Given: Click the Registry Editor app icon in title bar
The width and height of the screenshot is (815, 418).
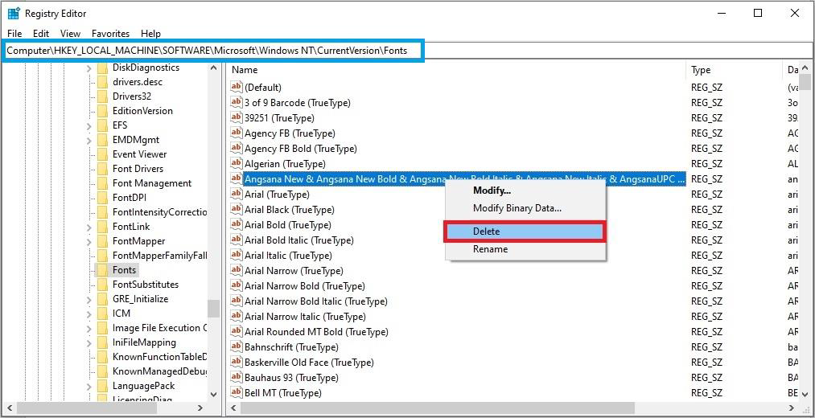Looking at the screenshot, I should pyautogui.click(x=14, y=14).
